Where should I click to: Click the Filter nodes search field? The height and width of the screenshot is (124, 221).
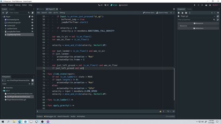click(19, 13)
